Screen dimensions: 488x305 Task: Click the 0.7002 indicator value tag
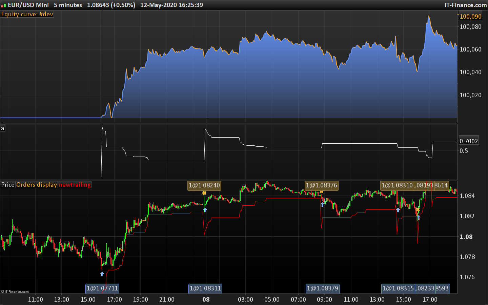click(469, 141)
